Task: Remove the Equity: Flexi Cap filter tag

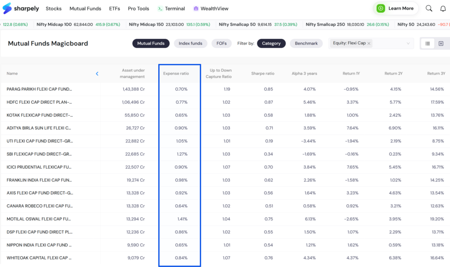Action: tap(369, 43)
